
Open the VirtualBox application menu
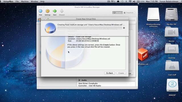tap(8, 1)
